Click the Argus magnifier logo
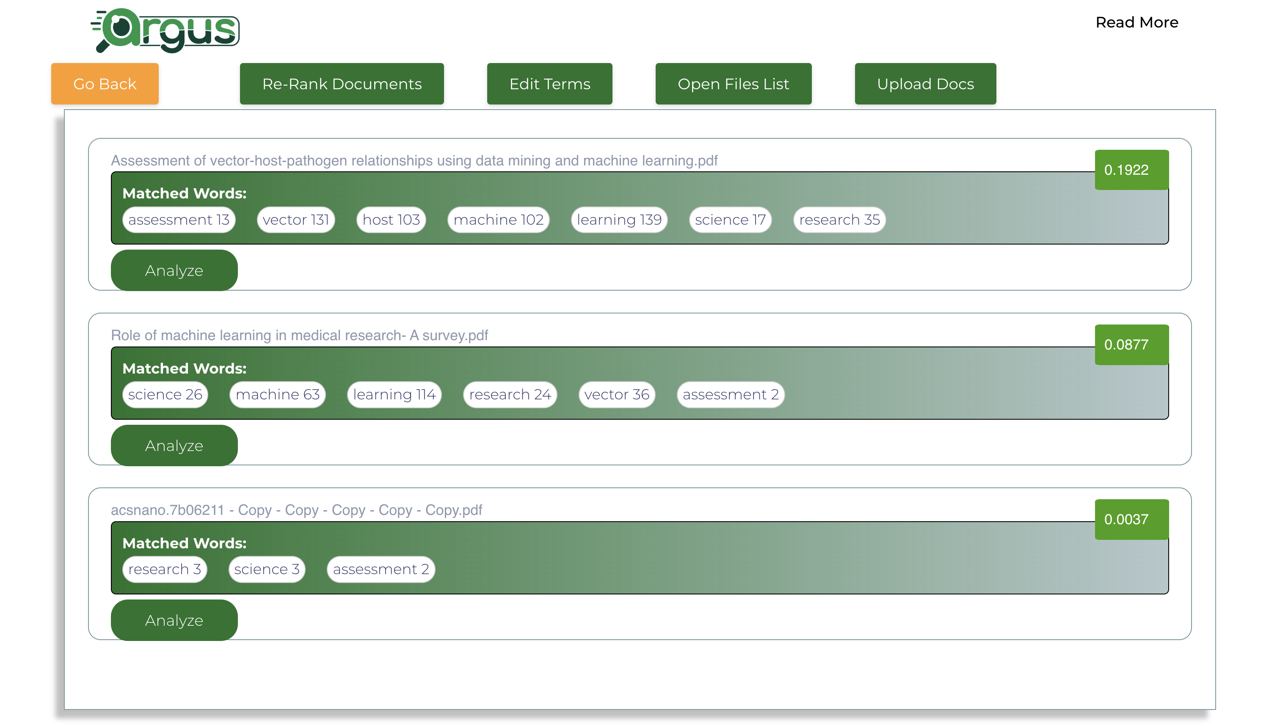The height and width of the screenshot is (726, 1280). click(x=165, y=30)
